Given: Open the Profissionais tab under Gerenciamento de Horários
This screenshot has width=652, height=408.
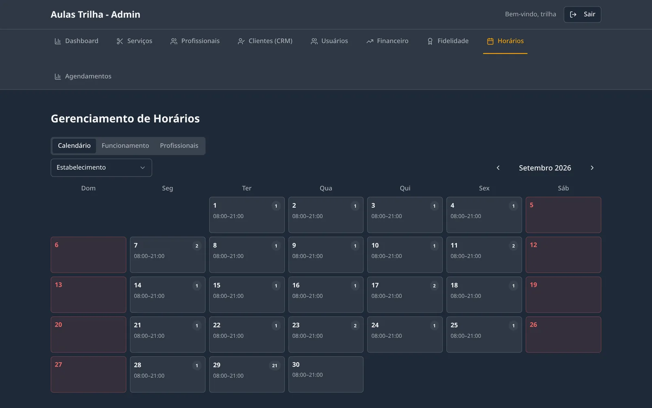Looking at the screenshot, I should [179, 146].
